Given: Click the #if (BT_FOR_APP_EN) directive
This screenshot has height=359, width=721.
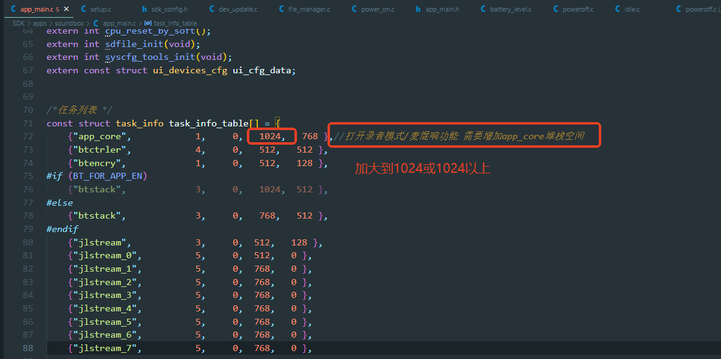Looking at the screenshot, I should click(x=96, y=176).
